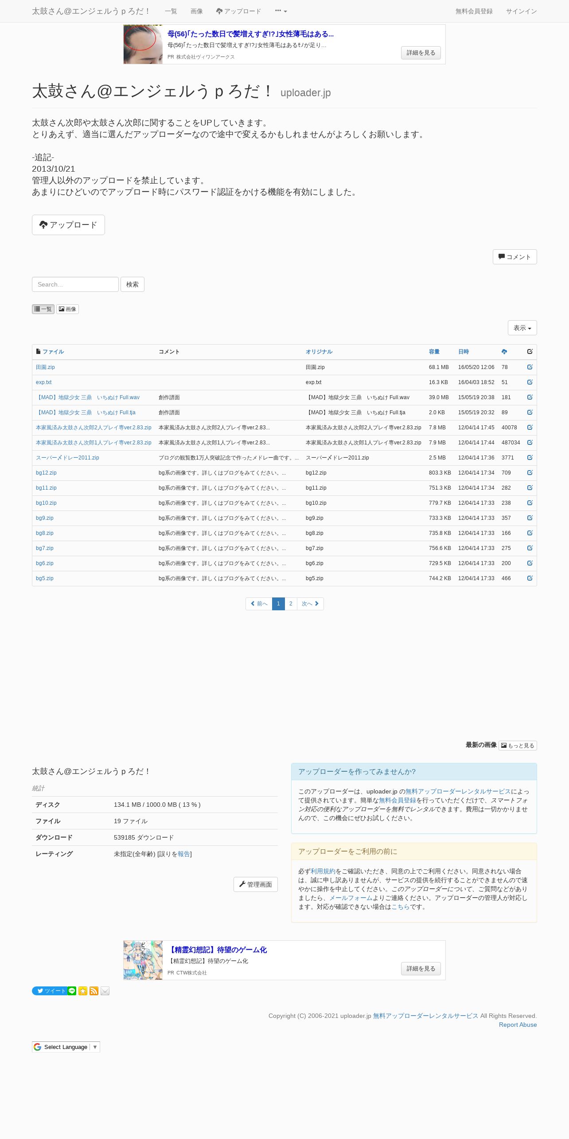Click Report Abuse link
The image size is (569, 1139).
(518, 1025)
